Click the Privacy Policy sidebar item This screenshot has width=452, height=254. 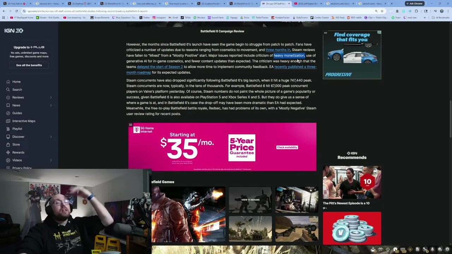pos(22,168)
